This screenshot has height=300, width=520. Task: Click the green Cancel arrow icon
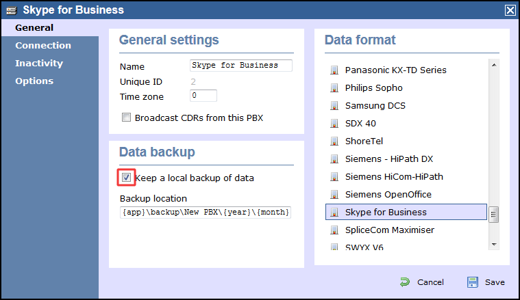pyautogui.click(x=405, y=282)
